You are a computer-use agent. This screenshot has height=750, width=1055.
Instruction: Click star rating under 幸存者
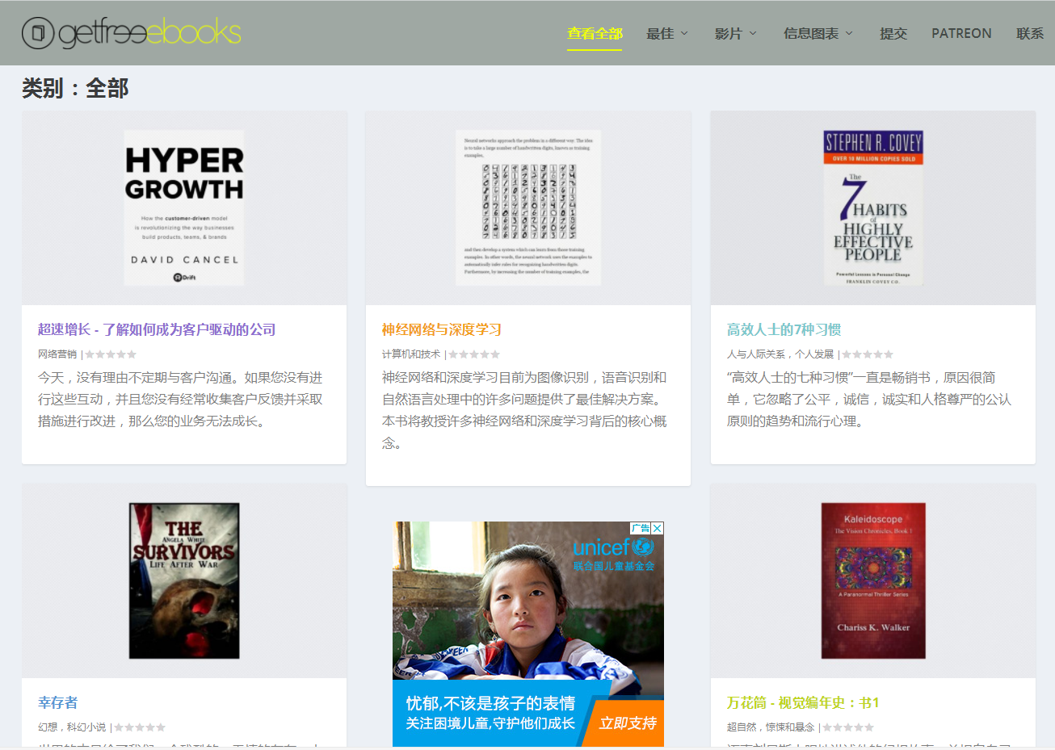click(x=140, y=727)
